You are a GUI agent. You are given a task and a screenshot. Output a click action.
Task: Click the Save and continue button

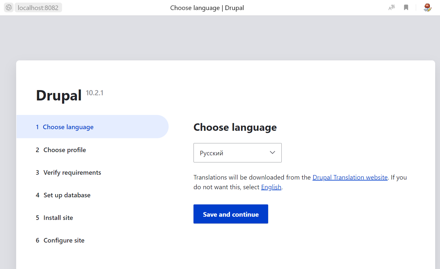(231, 214)
